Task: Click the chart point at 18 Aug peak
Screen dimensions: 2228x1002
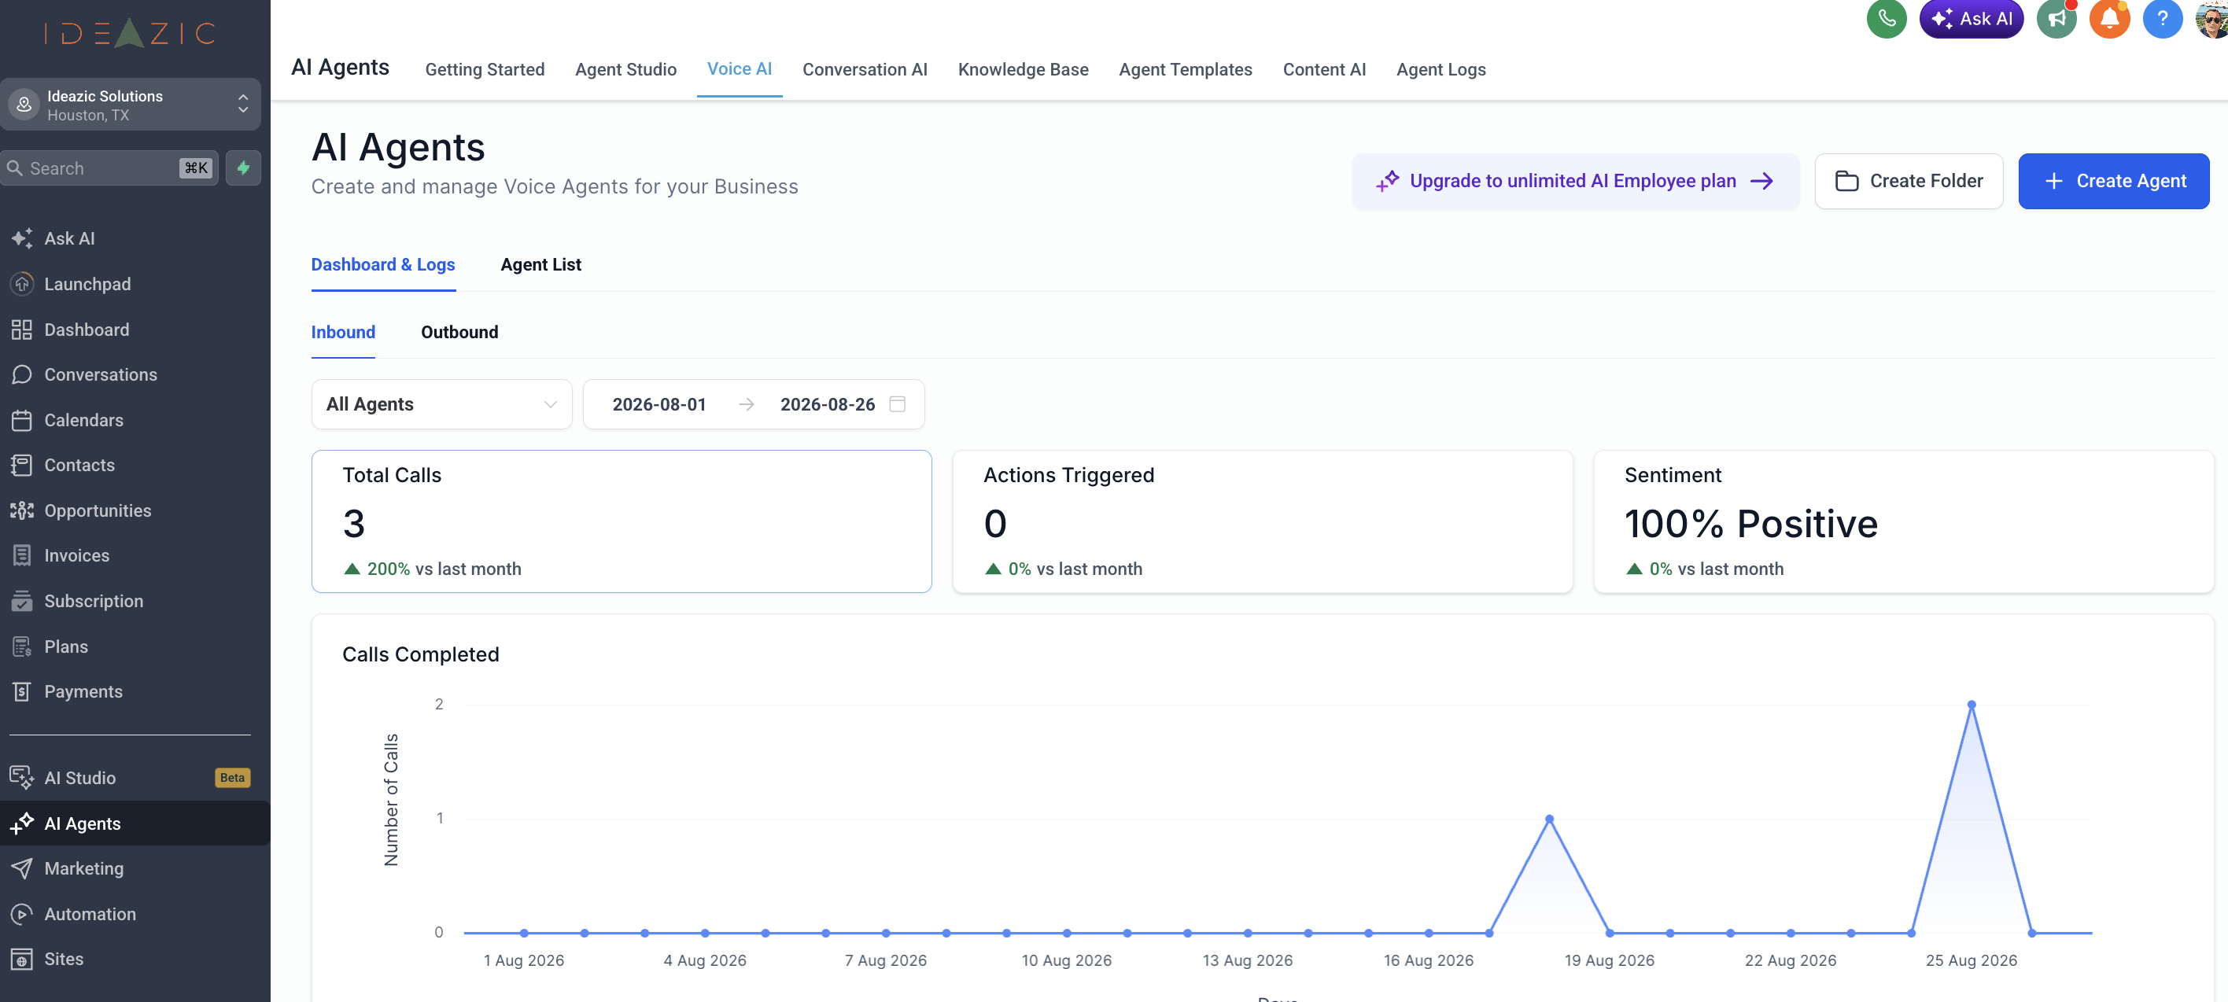Action: 1549,819
